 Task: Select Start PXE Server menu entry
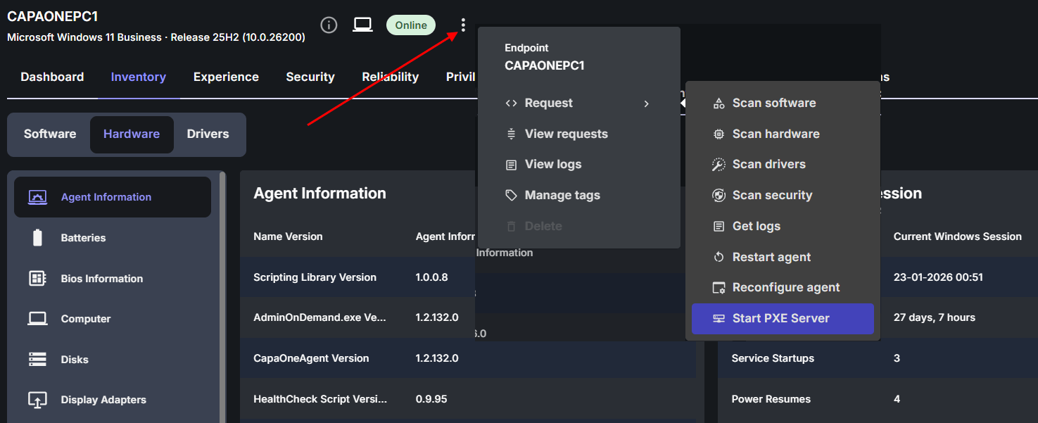[x=783, y=319]
